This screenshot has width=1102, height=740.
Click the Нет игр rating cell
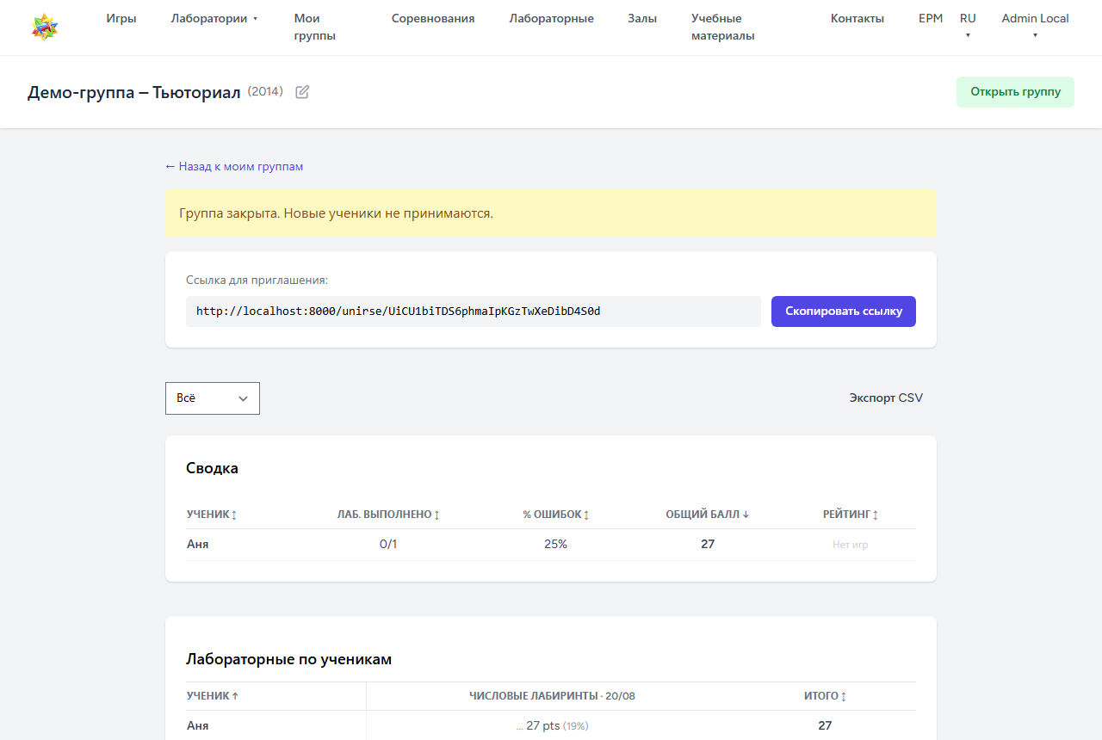click(x=851, y=545)
